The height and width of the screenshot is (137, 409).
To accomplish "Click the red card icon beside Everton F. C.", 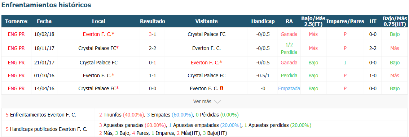I will [222, 89].
